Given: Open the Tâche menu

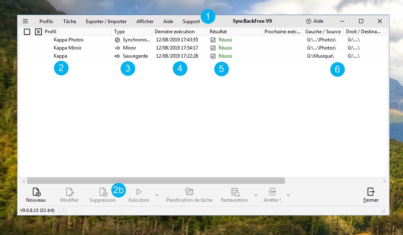Looking at the screenshot, I should click(70, 22).
